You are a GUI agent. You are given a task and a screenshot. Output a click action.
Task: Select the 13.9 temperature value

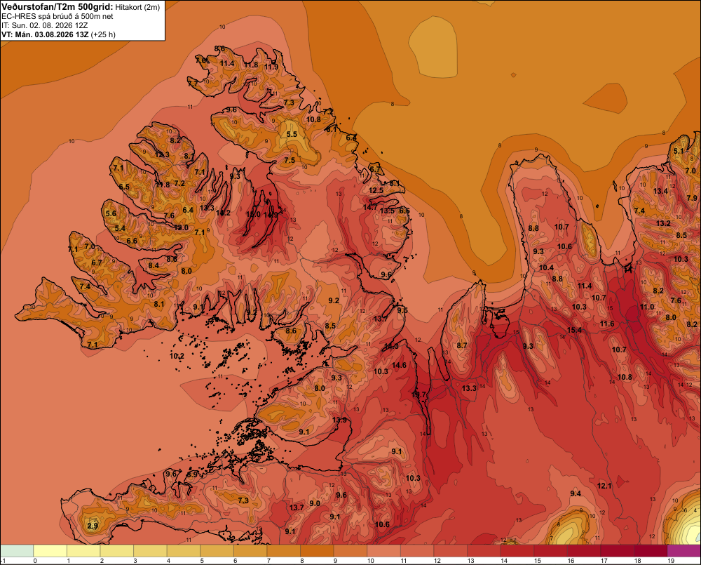(340, 420)
